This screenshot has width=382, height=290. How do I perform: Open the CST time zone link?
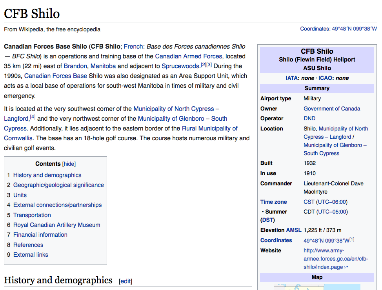309,202
